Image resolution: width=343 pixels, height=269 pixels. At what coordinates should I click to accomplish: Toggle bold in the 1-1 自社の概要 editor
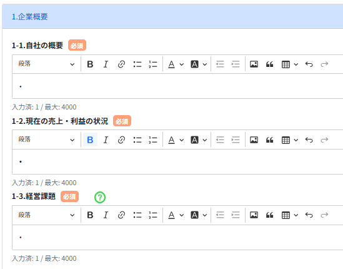[x=90, y=64]
